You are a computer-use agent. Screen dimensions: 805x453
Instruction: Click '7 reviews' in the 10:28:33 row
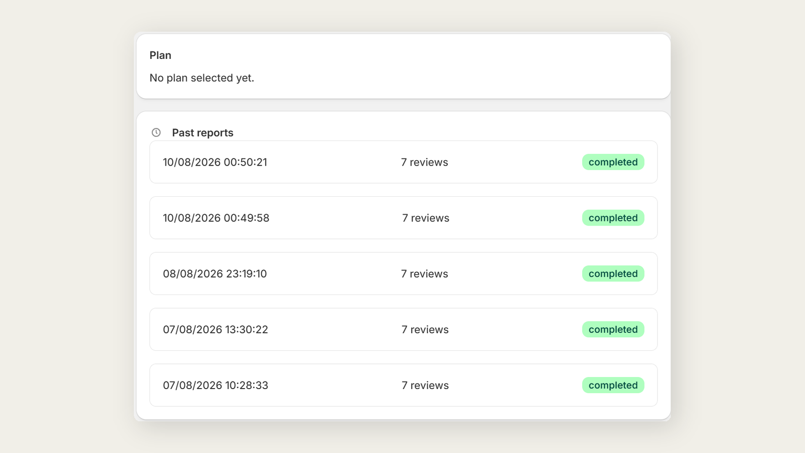[x=425, y=385]
